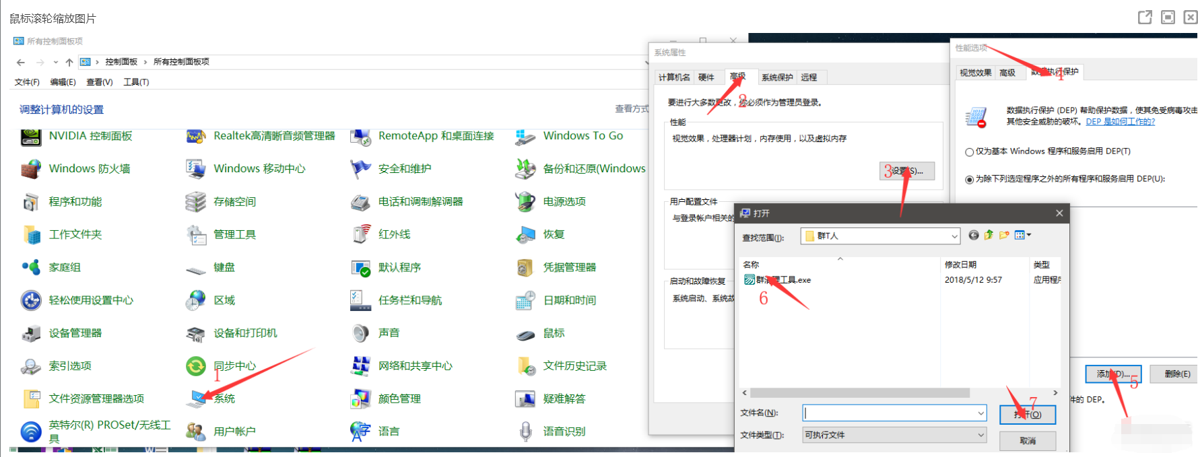This screenshot has width=1198, height=457.
Task: Switch to 系统保护 tab
Action: pos(777,77)
